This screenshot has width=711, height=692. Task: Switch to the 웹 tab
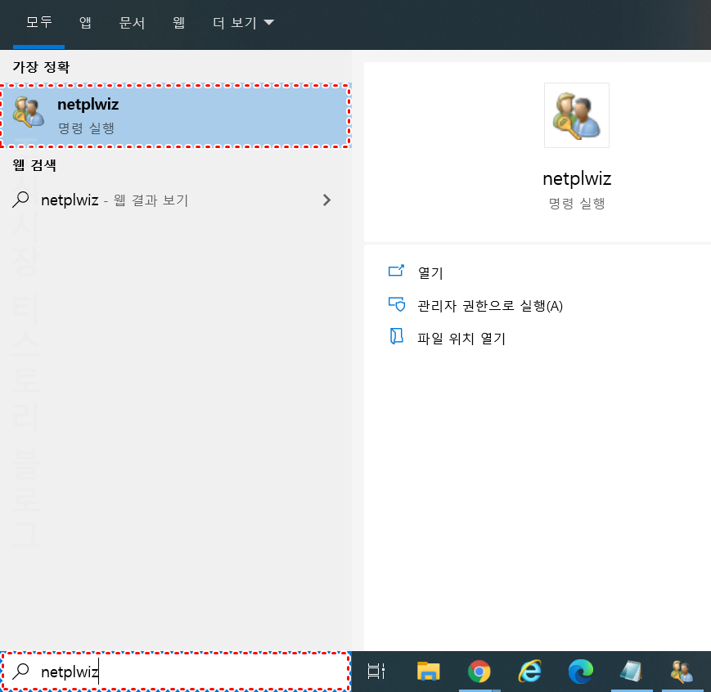178,22
